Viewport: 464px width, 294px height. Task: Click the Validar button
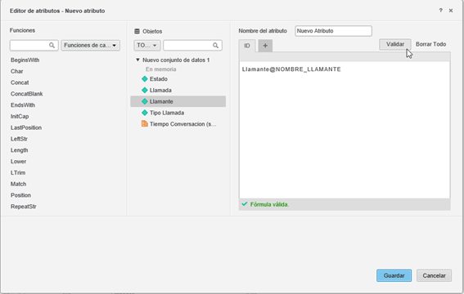click(x=395, y=44)
